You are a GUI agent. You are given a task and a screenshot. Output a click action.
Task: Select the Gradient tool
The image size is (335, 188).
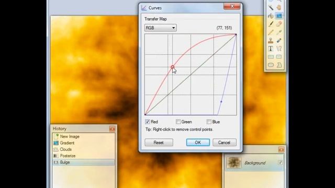tap(279, 16)
